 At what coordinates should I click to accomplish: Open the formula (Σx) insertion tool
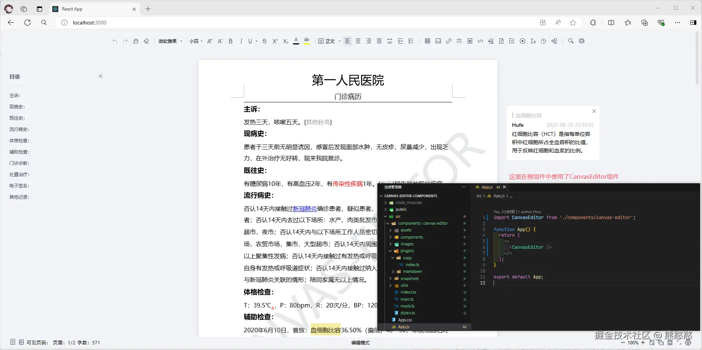[x=533, y=41]
